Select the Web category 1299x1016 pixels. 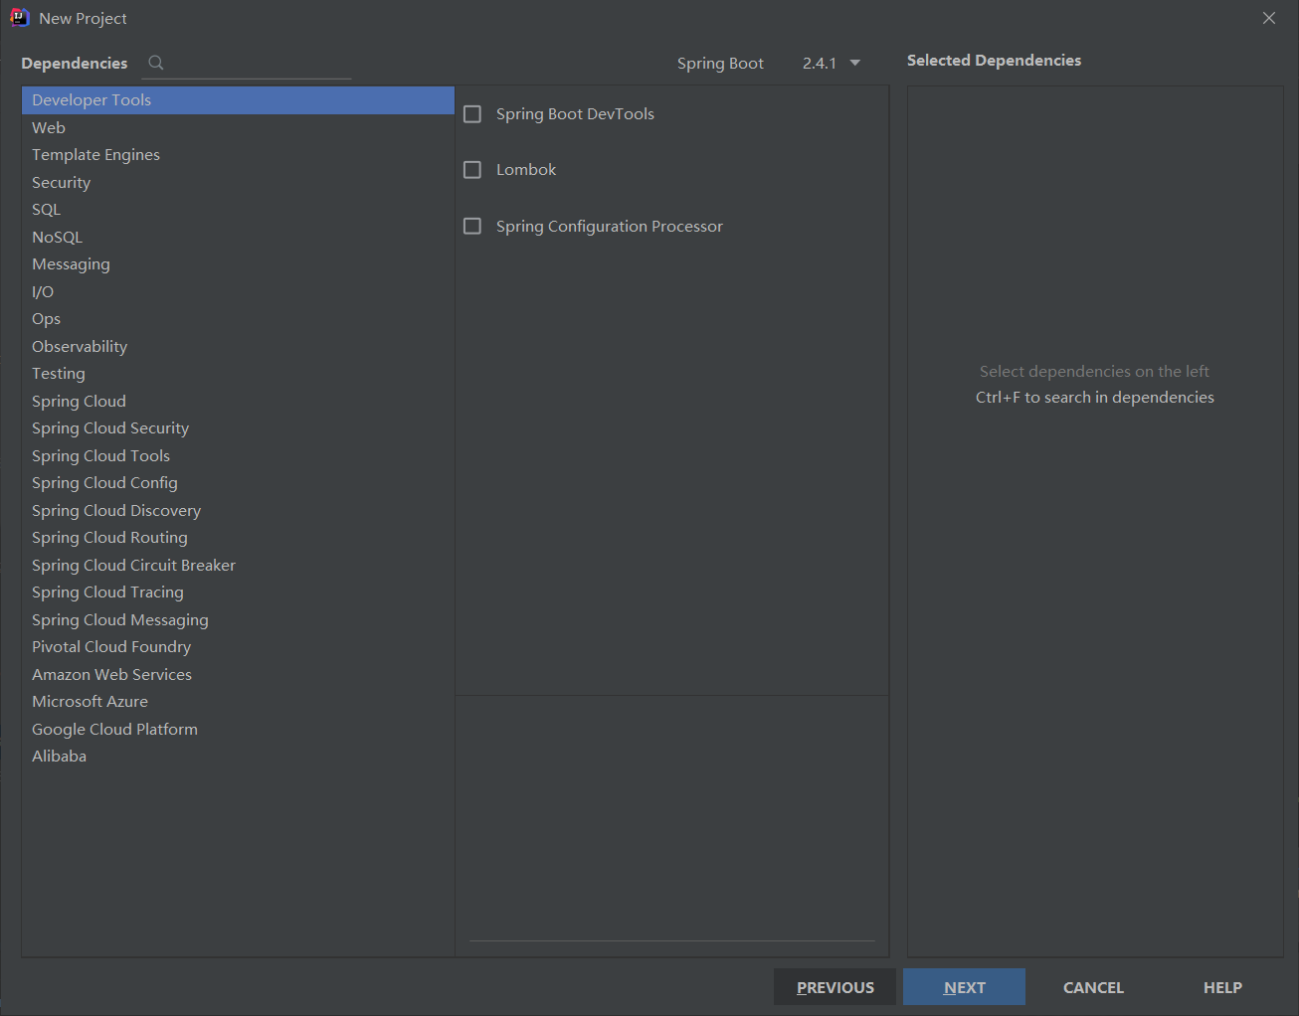[x=238, y=128]
